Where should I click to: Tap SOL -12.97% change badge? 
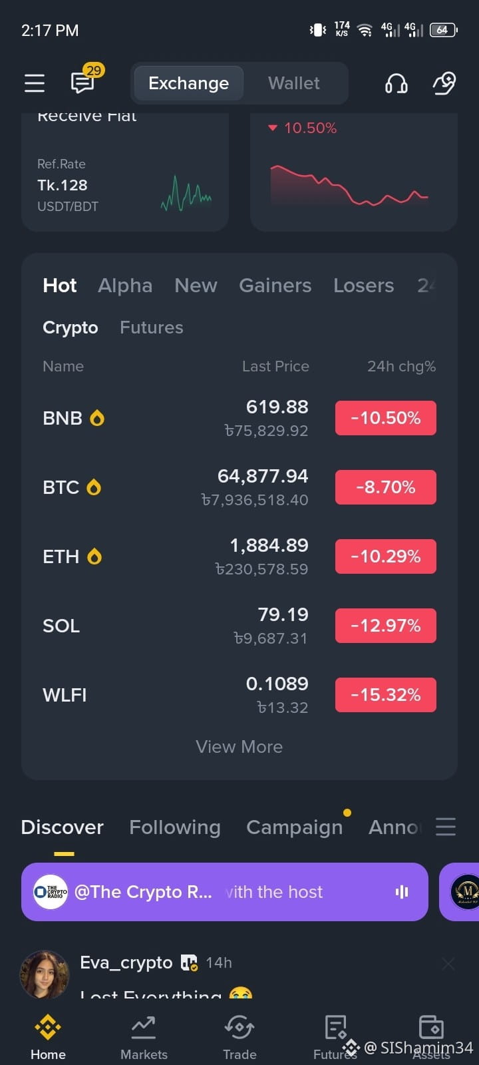(386, 626)
